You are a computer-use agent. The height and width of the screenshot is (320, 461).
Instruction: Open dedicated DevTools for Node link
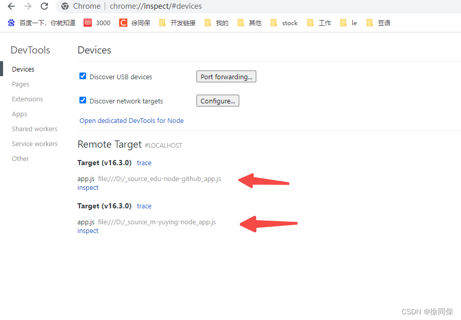coord(131,121)
